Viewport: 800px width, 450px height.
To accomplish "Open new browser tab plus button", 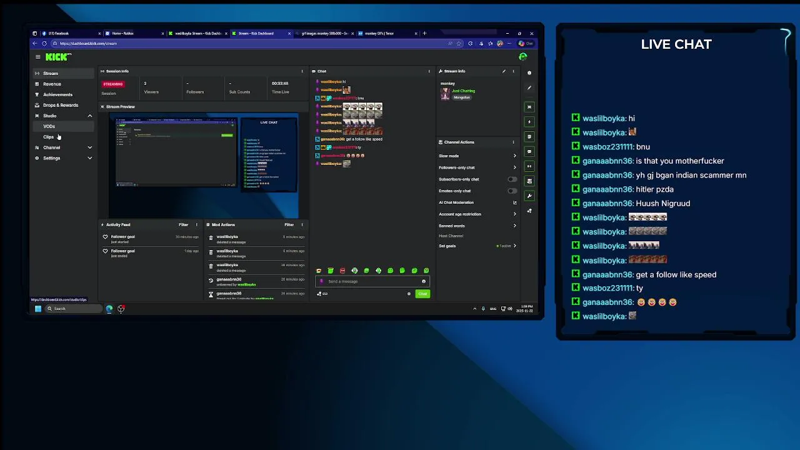I will click(x=424, y=33).
